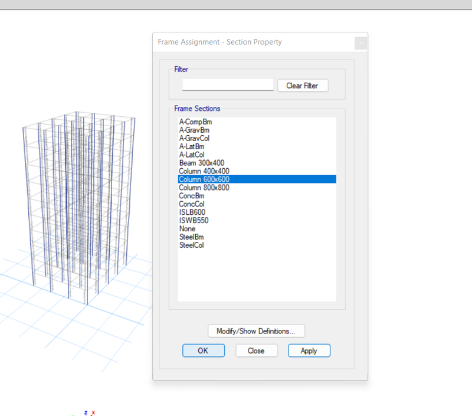Dismiss dialog using Close button

pyautogui.click(x=257, y=351)
